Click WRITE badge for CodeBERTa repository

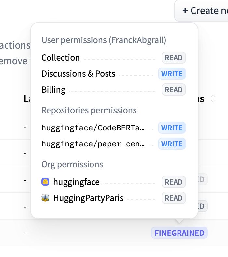coord(172,128)
